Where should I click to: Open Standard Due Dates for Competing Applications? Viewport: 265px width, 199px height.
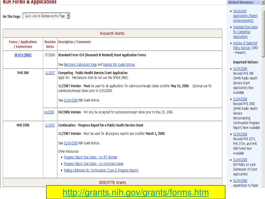click(x=245, y=32)
